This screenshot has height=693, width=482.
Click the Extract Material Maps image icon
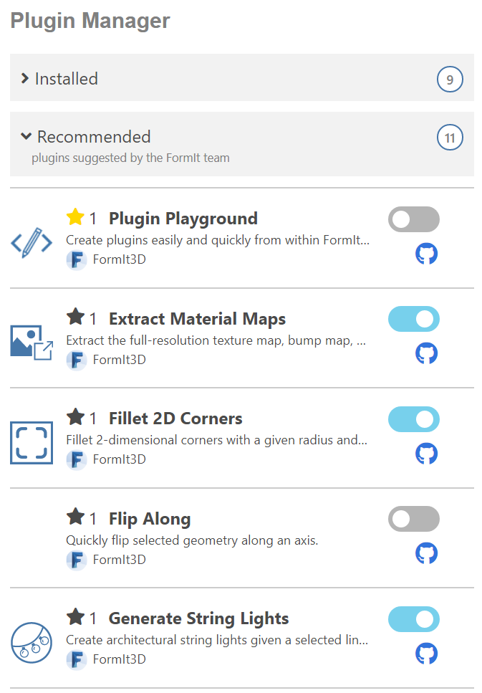32,343
